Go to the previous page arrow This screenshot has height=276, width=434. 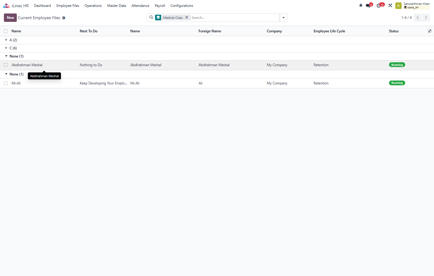point(418,18)
